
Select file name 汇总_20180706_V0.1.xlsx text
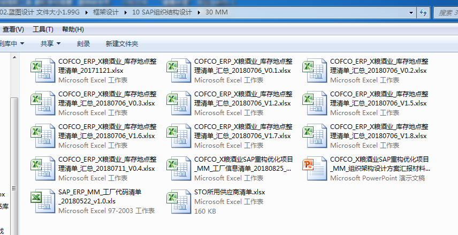(242, 71)
